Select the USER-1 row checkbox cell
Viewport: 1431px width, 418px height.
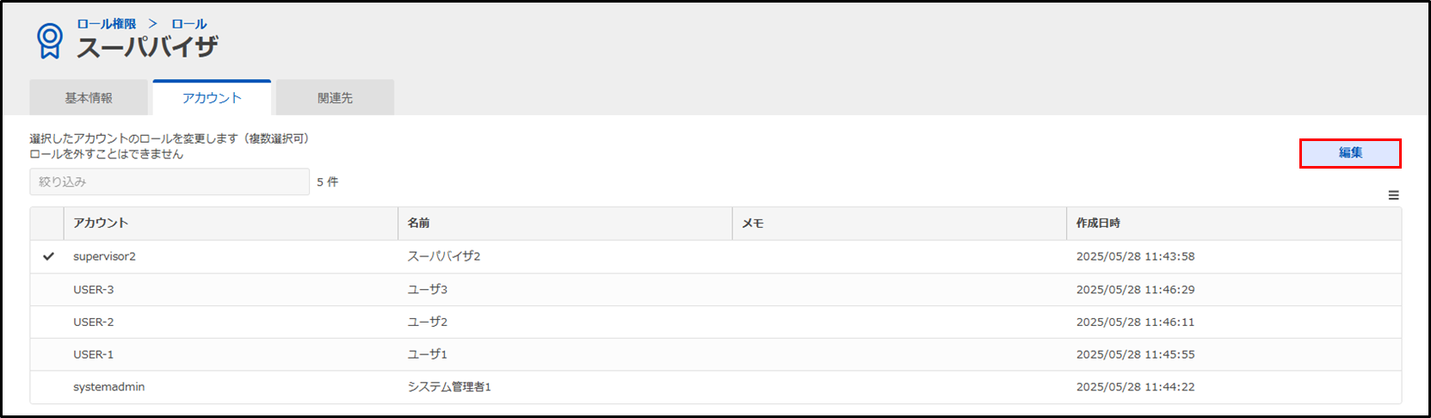48,354
